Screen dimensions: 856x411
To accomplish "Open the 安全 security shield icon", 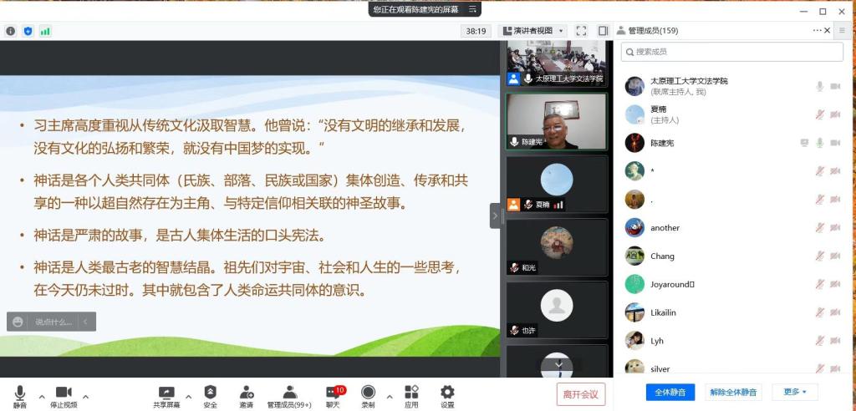I will click(x=210, y=395).
